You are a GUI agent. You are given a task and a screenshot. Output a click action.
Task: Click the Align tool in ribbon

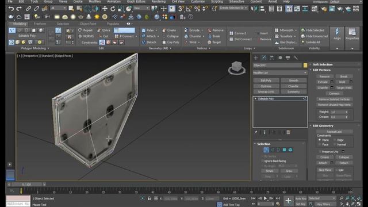pos(338,34)
